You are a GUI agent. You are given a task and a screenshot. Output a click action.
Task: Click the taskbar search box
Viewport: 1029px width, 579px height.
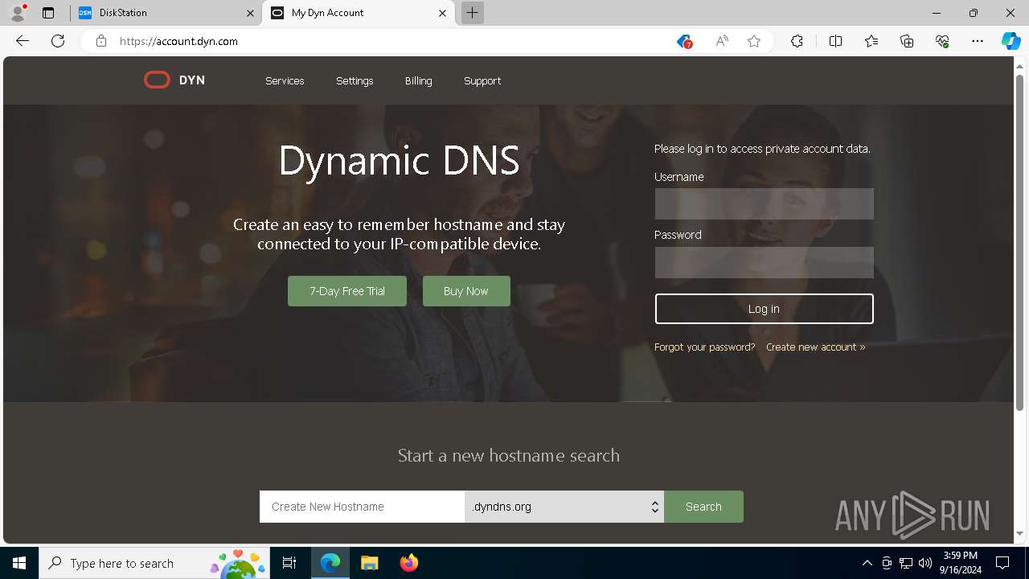coord(153,563)
